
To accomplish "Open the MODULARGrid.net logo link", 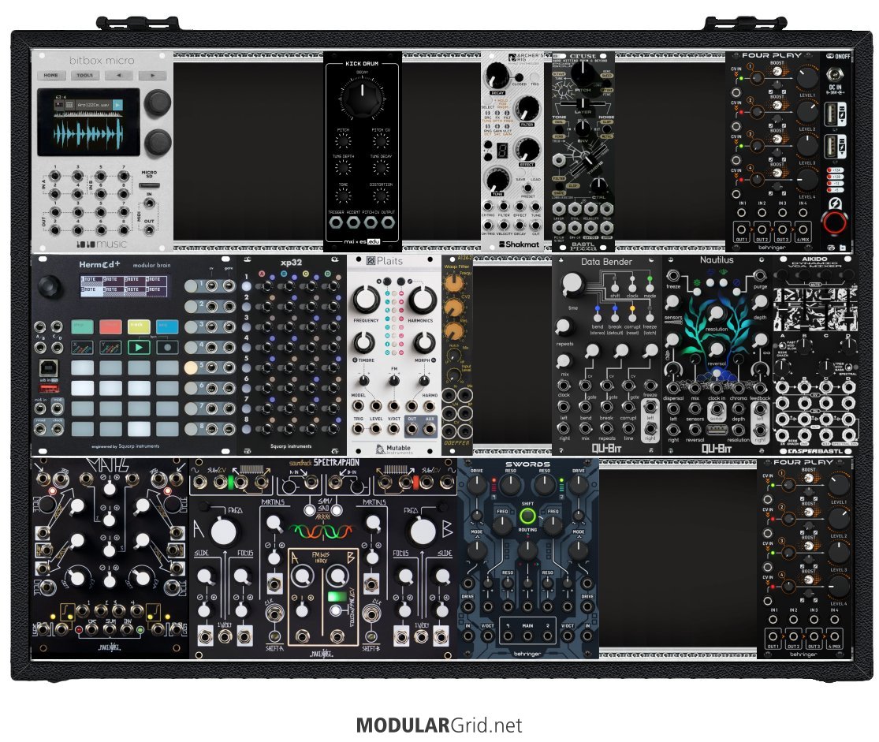I will point(439,725).
